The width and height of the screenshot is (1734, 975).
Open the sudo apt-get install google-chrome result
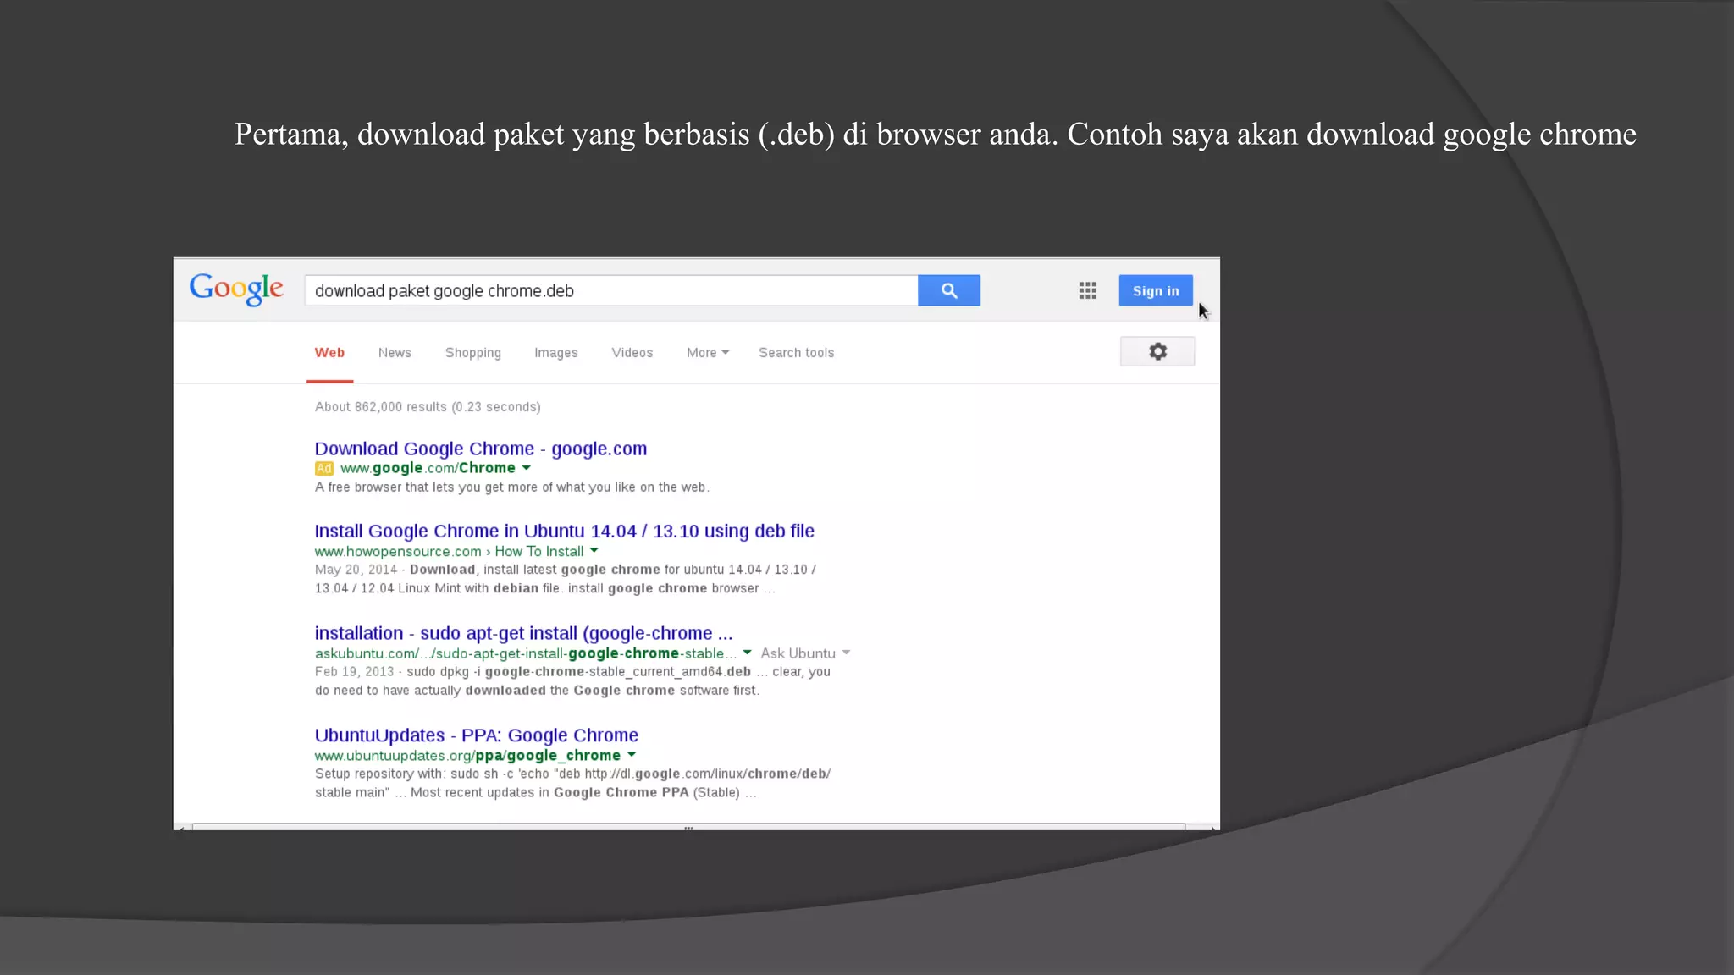pyautogui.click(x=524, y=633)
